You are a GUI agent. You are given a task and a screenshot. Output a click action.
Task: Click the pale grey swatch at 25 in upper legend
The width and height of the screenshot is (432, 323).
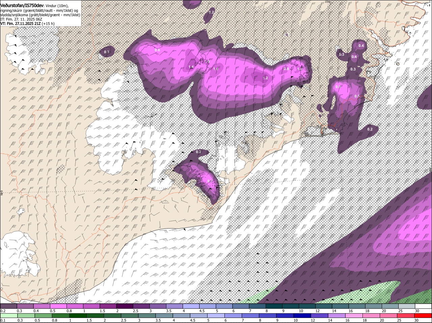pyautogui.click(x=407, y=306)
